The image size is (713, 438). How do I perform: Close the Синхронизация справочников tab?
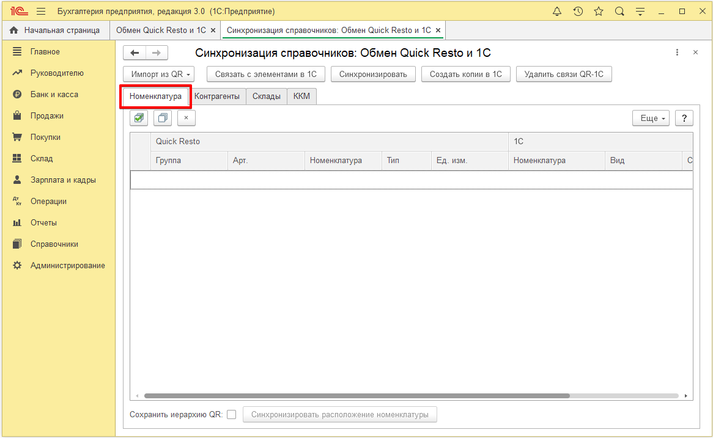pyautogui.click(x=438, y=31)
